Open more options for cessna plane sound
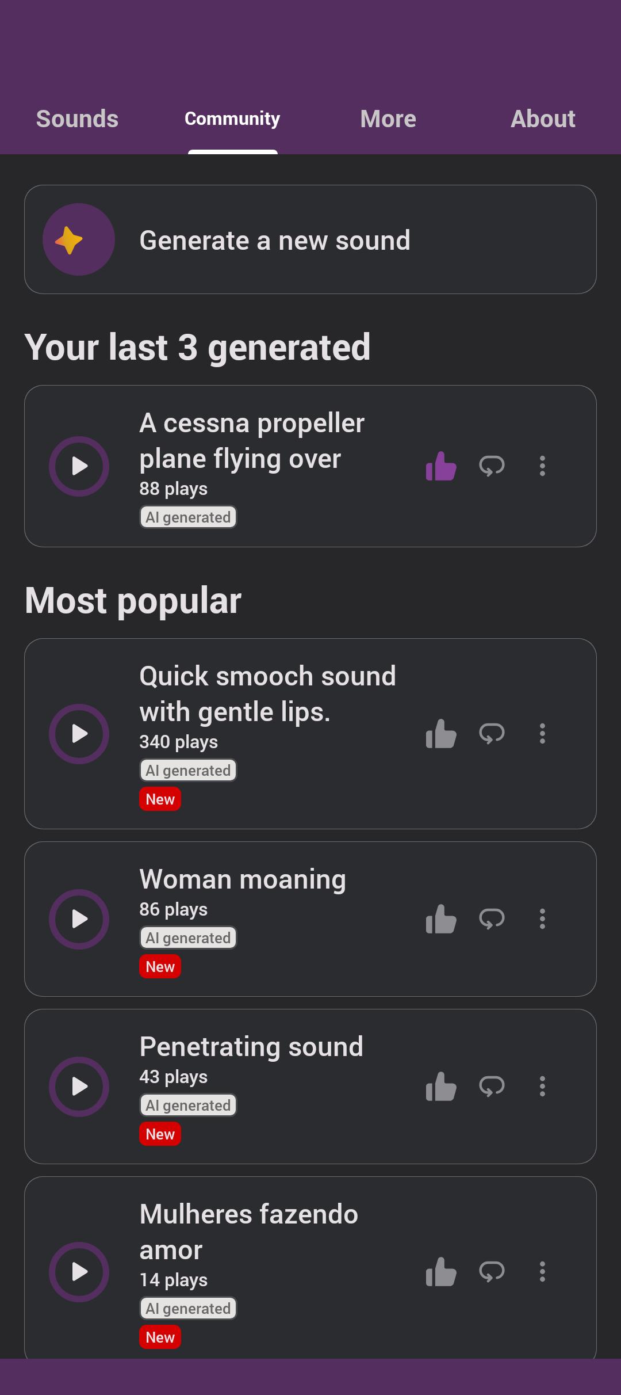621x1395 pixels. 542,466
